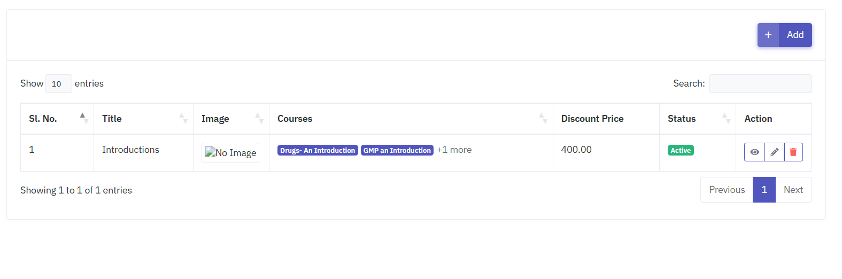This screenshot has width=842, height=279.
Task: Click the plus icon on Add button
Action: pos(768,35)
